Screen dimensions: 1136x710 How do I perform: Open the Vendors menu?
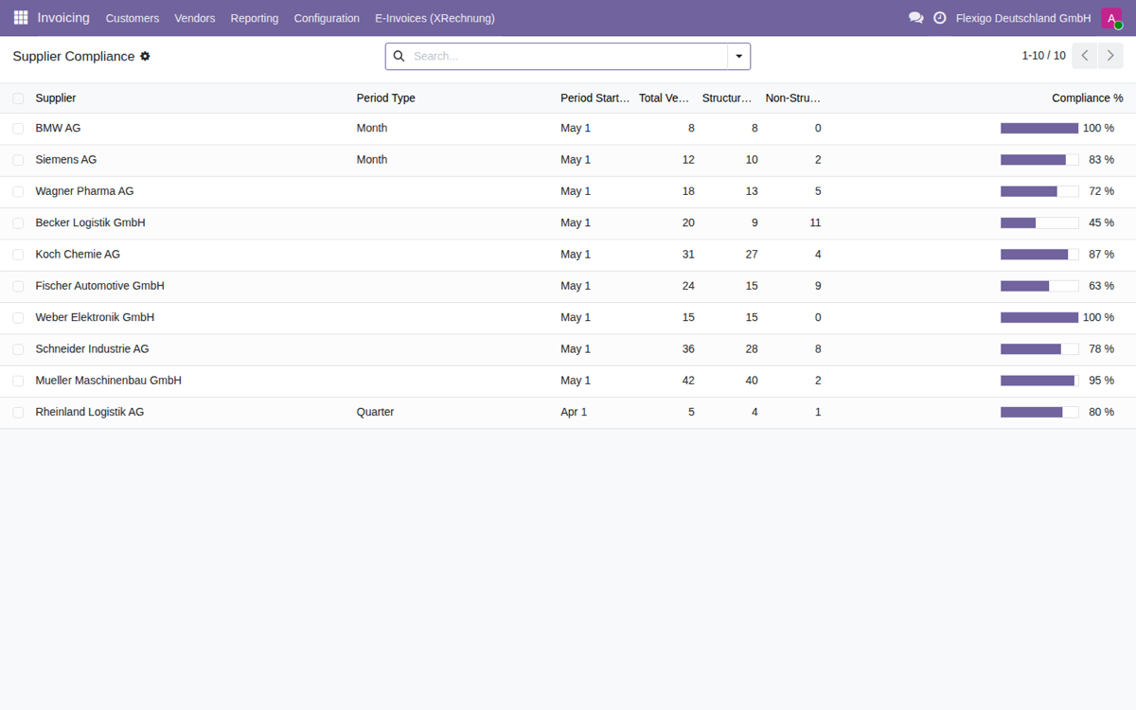195,18
